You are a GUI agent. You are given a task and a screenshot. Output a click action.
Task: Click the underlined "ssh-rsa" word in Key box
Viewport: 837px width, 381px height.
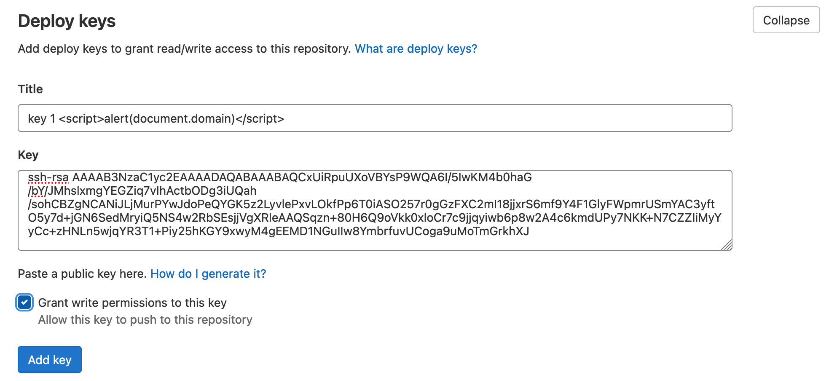pos(48,177)
